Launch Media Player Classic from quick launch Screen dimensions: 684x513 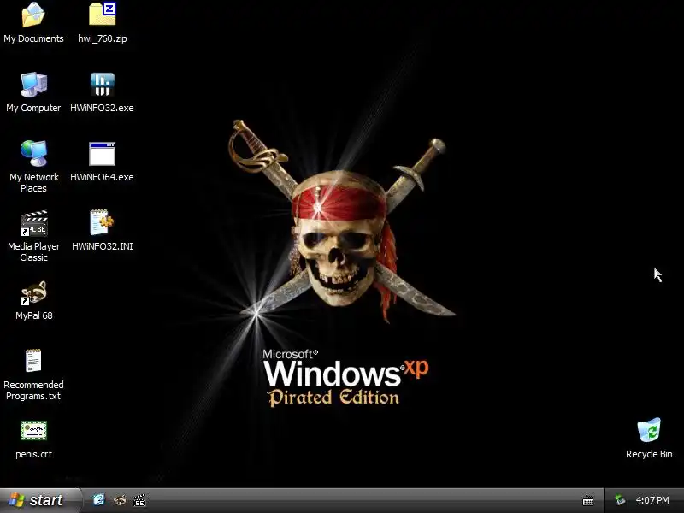coord(139,500)
